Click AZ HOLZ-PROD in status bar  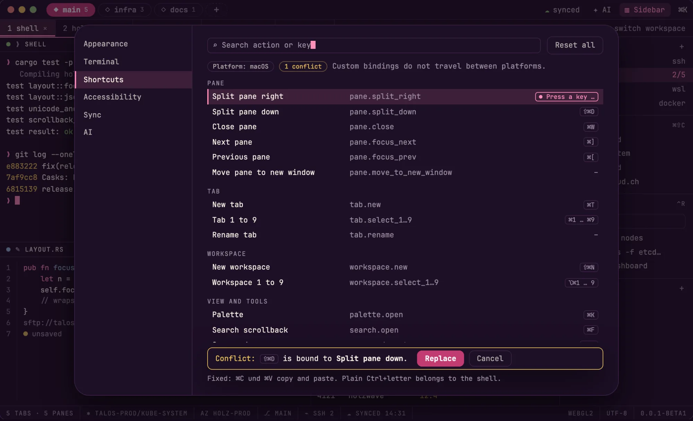pos(225,413)
